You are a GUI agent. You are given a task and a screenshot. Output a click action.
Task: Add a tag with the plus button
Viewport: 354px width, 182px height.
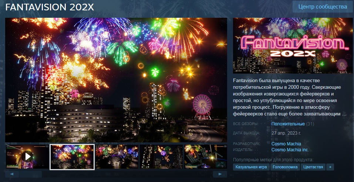[x=330, y=167]
